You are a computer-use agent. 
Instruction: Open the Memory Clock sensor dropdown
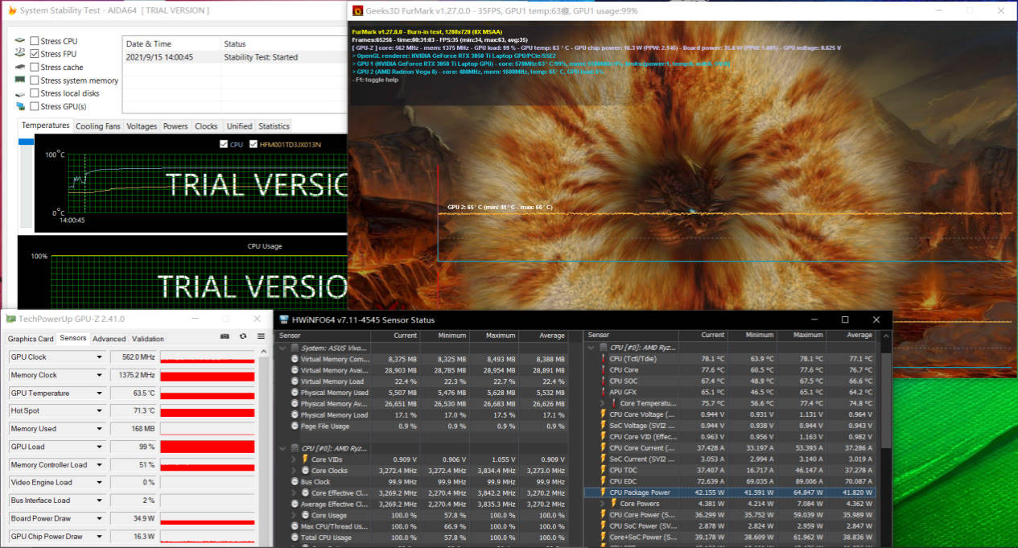click(100, 375)
